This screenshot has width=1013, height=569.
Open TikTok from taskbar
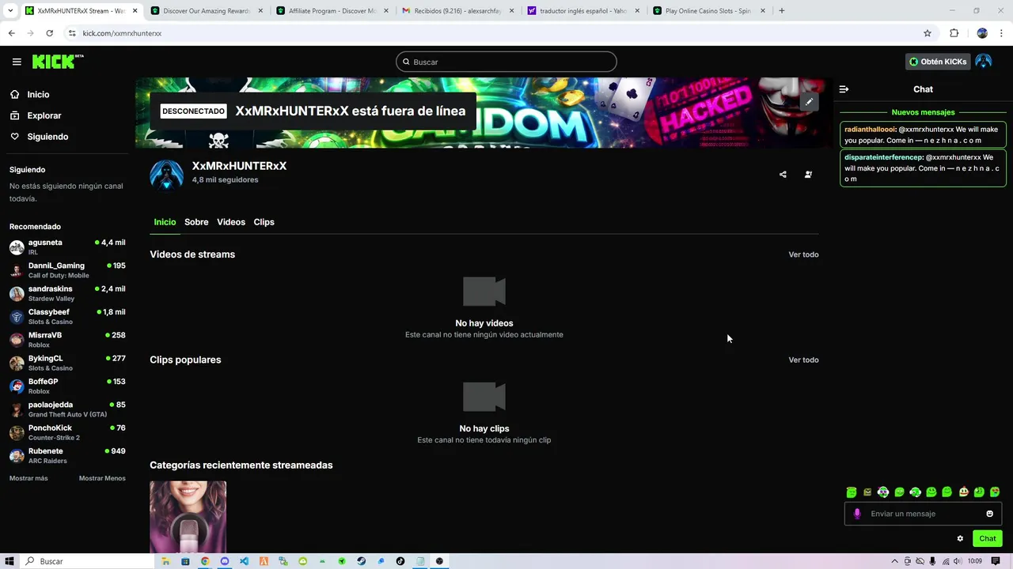tap(400, 561)
